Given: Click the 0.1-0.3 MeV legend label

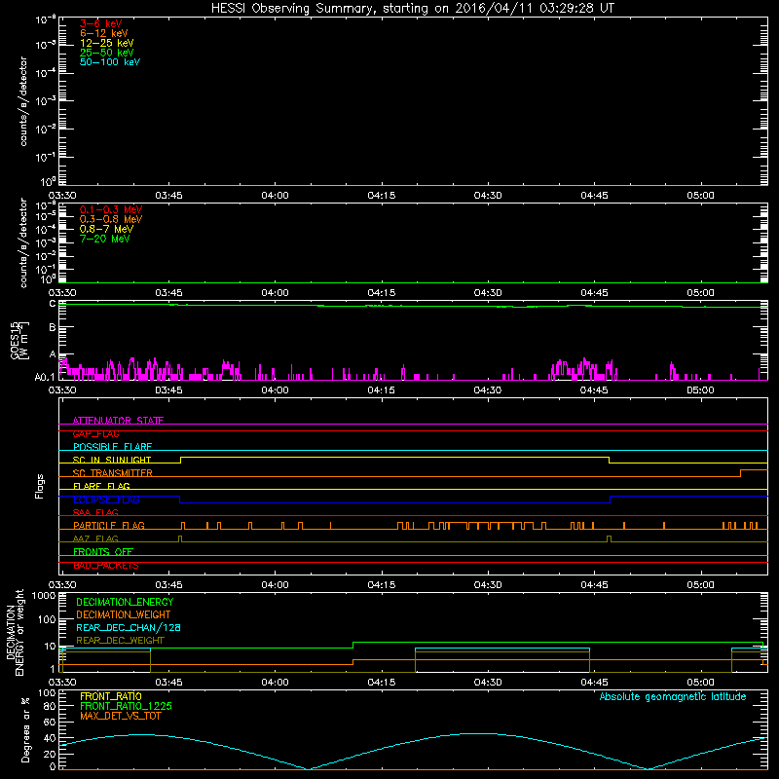Looking at the screenshot, I should click(111, 209).
